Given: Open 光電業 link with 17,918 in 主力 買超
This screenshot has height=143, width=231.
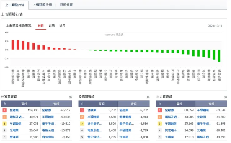Looking at the screenshot, I should [169, 137].
